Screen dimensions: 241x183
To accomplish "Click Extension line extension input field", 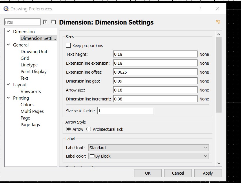I will pyautogui.click(x=155, y=63).
